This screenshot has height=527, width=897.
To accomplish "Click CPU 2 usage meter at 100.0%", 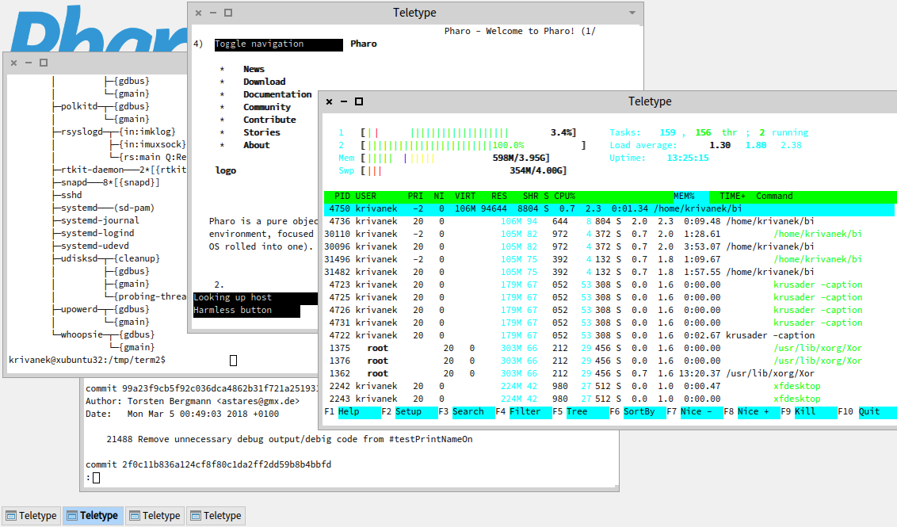I will coord(473,145).
